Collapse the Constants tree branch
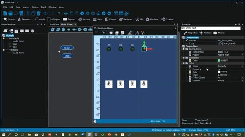245x137 pixels. click(3, 38)
